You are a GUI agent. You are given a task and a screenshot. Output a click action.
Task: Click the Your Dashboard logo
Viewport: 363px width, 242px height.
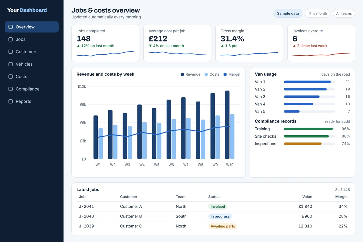27,10
